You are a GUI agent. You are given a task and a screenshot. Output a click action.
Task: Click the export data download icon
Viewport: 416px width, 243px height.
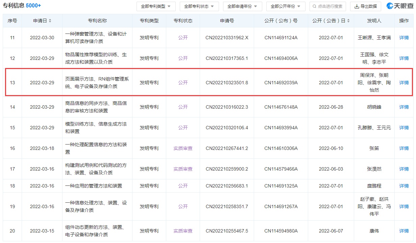pos(357,6)
